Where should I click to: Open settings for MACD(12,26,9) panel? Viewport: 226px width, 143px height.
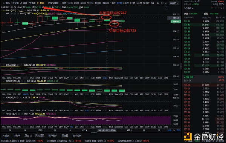(22, 81)
